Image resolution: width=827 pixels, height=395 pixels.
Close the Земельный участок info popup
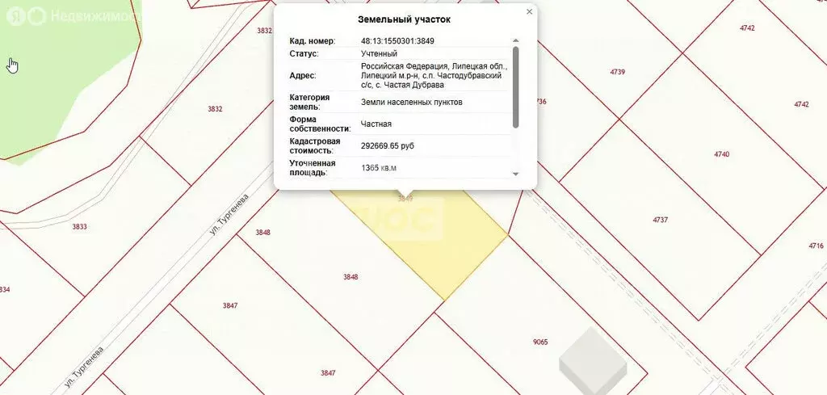[x=529, y=12]
